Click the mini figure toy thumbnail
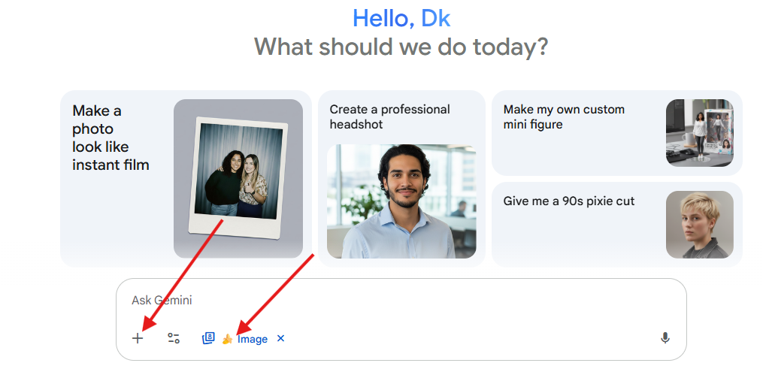The height and width of the screenshot is (366, 763). pyautogui.click(x=699, y=133)
